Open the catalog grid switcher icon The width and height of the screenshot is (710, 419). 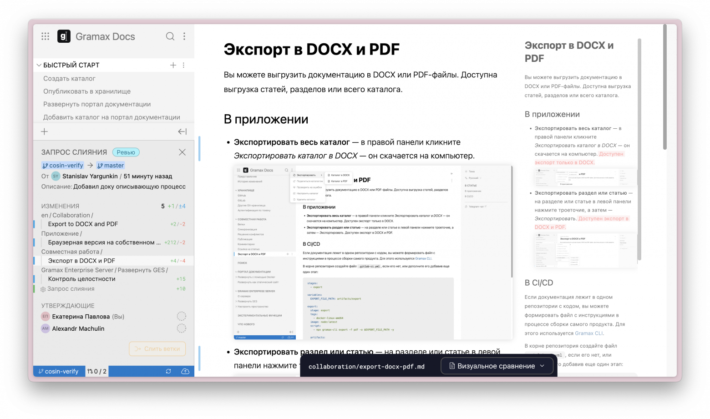tap(45, 36)
